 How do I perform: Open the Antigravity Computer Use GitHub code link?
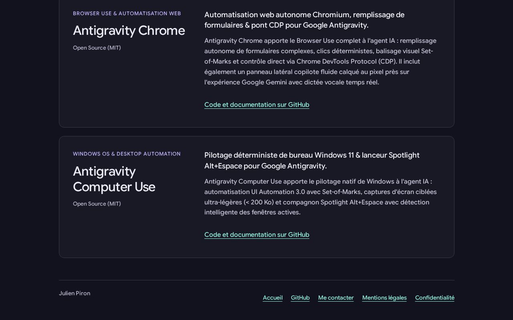pyautogui.click(x=257, y=234)
